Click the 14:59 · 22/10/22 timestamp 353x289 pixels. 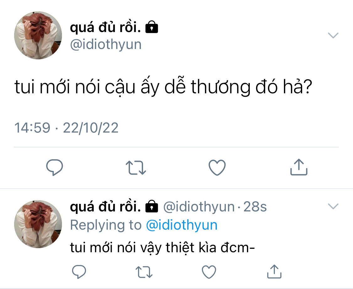(67, 128)
